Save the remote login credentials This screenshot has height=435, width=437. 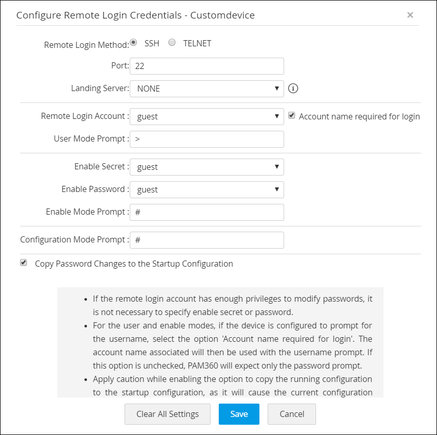[x=239, y=414]
